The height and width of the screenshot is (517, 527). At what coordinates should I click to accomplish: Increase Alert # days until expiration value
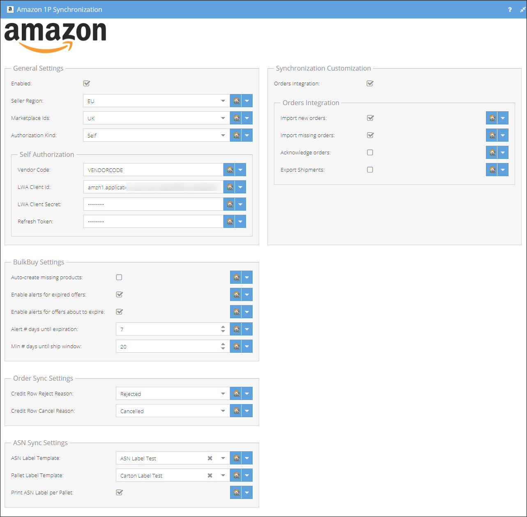(223, 327)
